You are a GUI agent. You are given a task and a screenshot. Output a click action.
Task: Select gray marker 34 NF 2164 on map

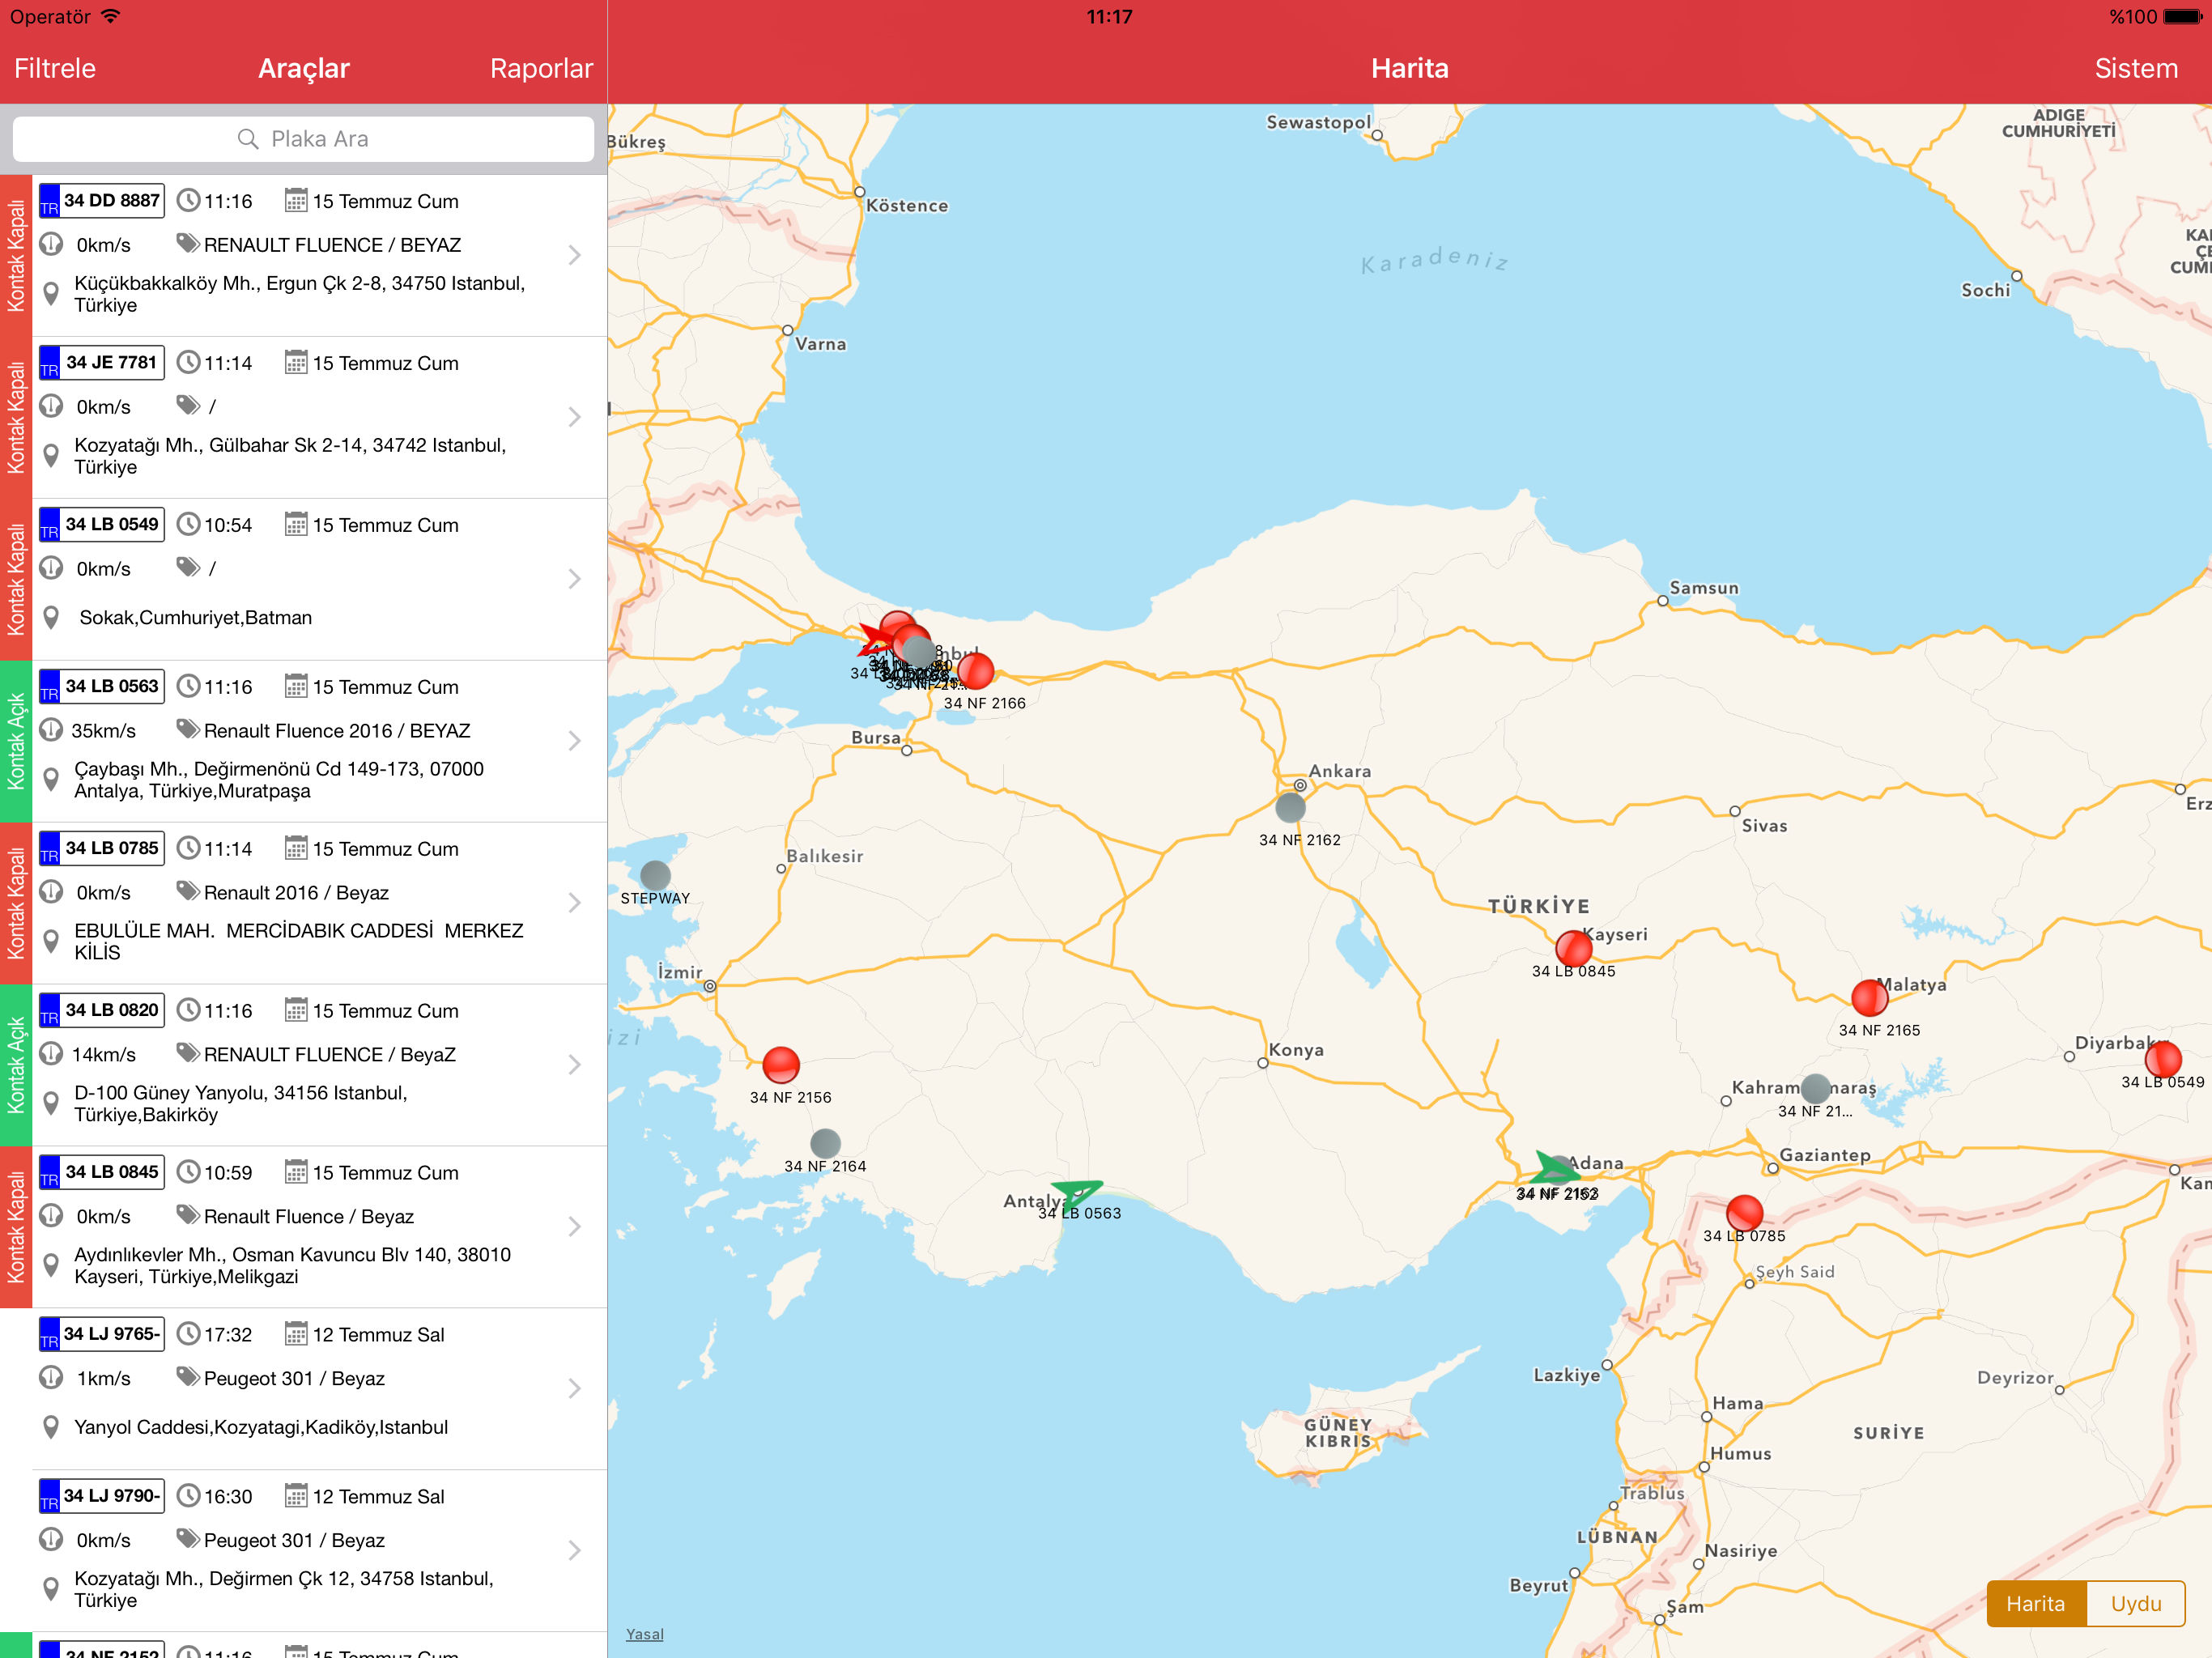(x=825, y=1143)
